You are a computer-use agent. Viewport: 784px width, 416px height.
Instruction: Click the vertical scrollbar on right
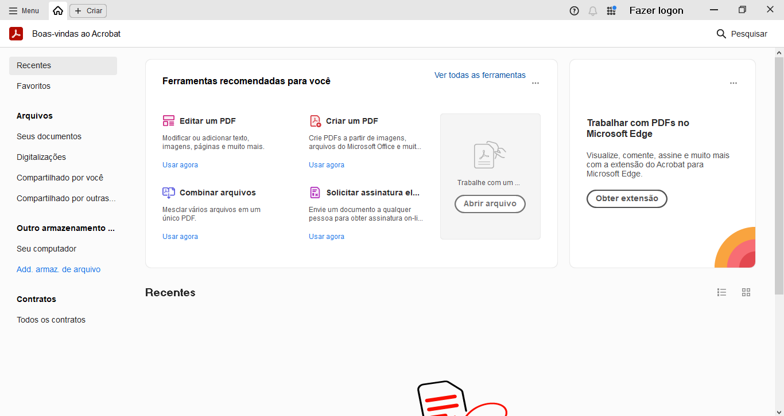point(779,172)
